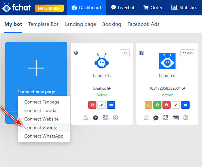Click the 11.046 subscriber count badge
The height and width of the screenshot is (167, 202).
(188, 53)
